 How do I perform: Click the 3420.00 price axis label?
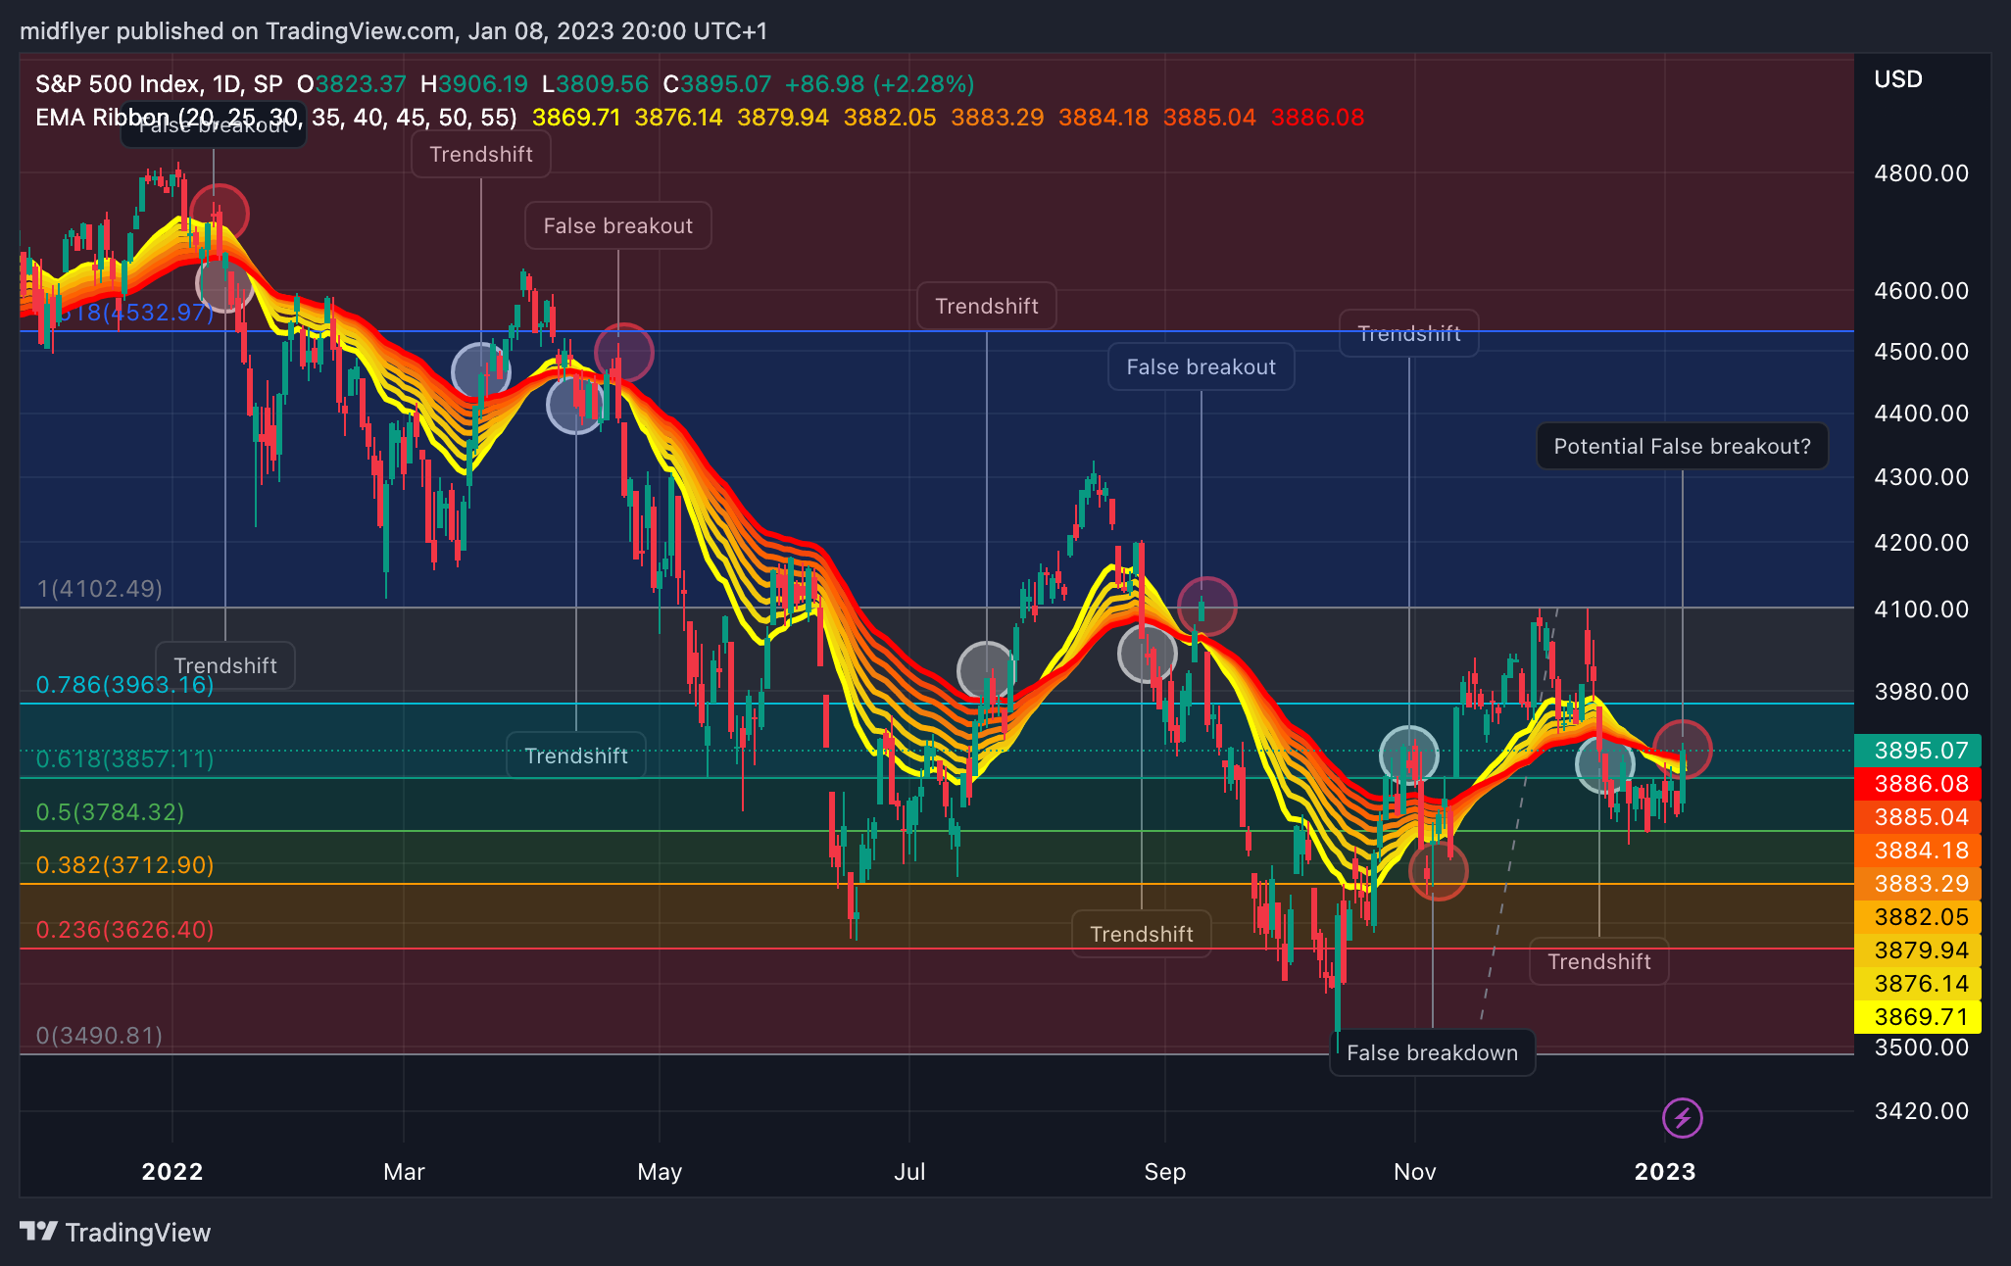[x=1922, y=1111]
